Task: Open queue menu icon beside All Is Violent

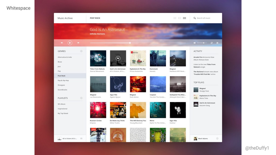Action: [x=81, y=139]
